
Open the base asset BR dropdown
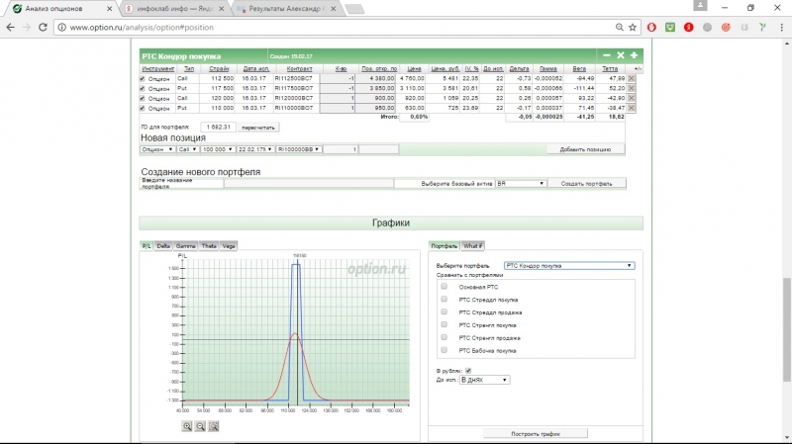[521, 183]
